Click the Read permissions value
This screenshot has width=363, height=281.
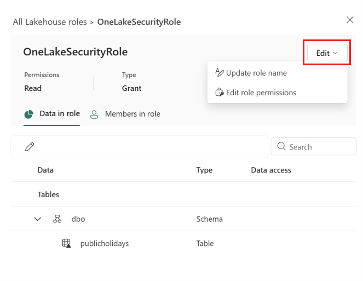[33, 88]
